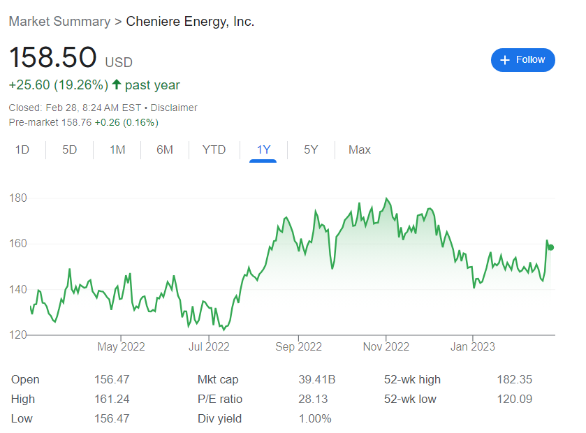Viewport: 586px width, 433px height.
Task: Show the Max chart range
Action: 360,150
